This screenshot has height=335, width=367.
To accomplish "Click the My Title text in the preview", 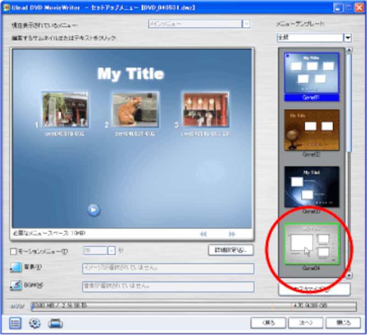I will 131,74.
